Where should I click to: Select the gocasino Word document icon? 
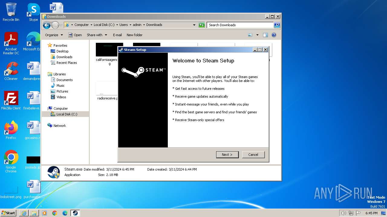click(33, 130)
